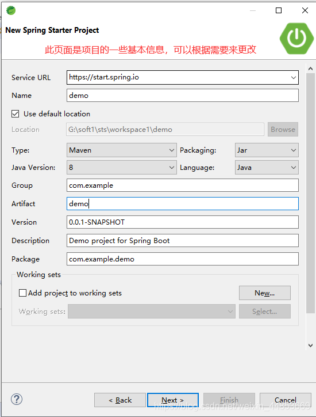
Task: Click the Select... working sets button
Action: (265, 311)
